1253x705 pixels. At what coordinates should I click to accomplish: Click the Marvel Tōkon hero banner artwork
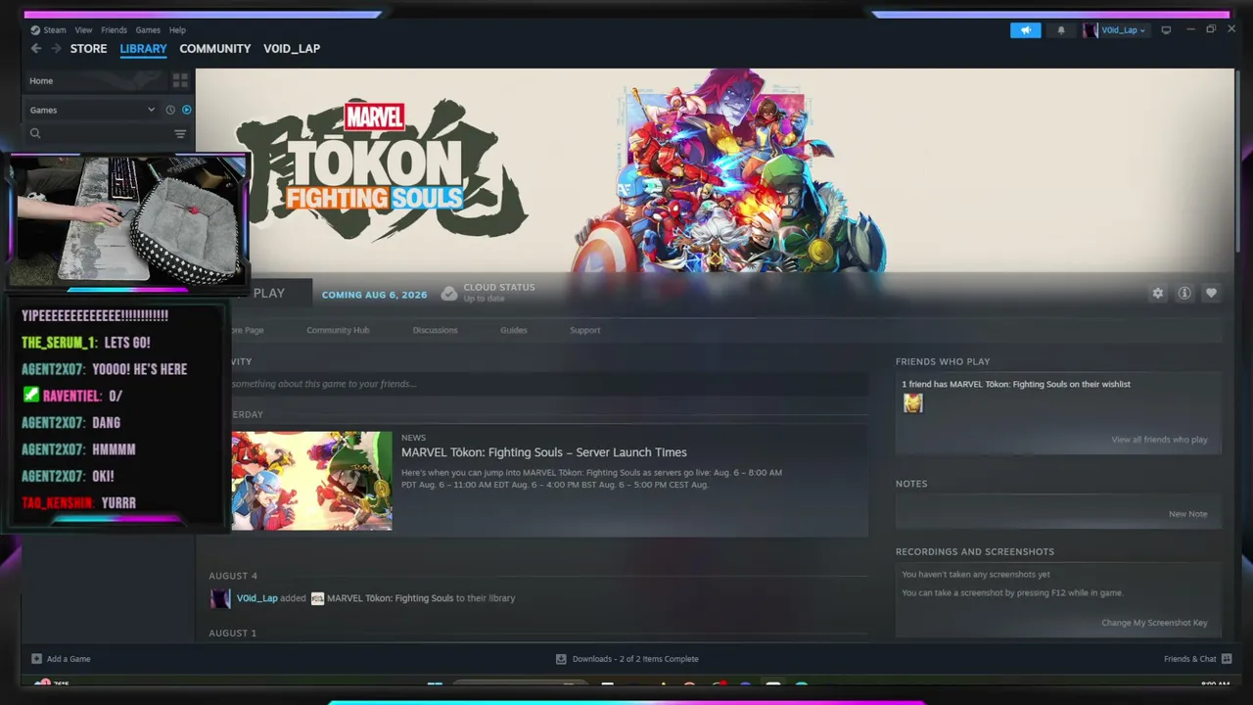tap(715, 170)
